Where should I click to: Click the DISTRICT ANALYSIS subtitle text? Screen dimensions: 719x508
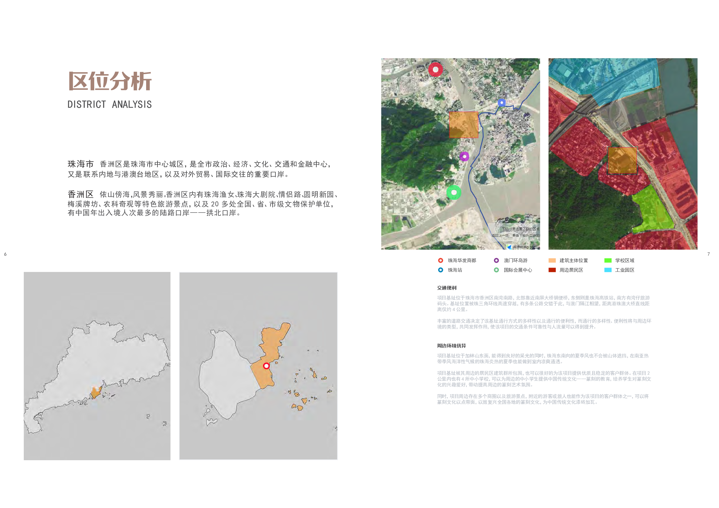pyautogui.click(x=110, y=105)
